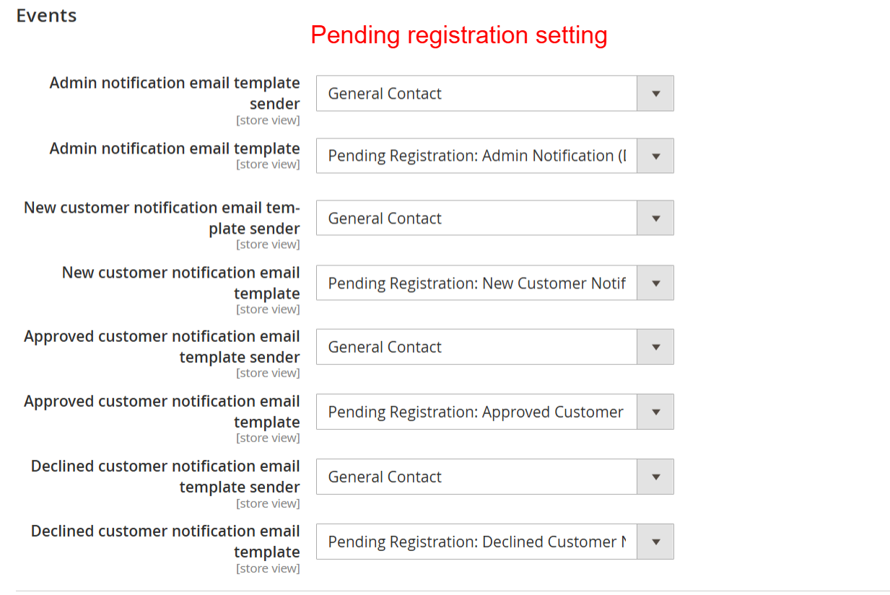Expand the Approved customer notification email template dropdown

494,412
